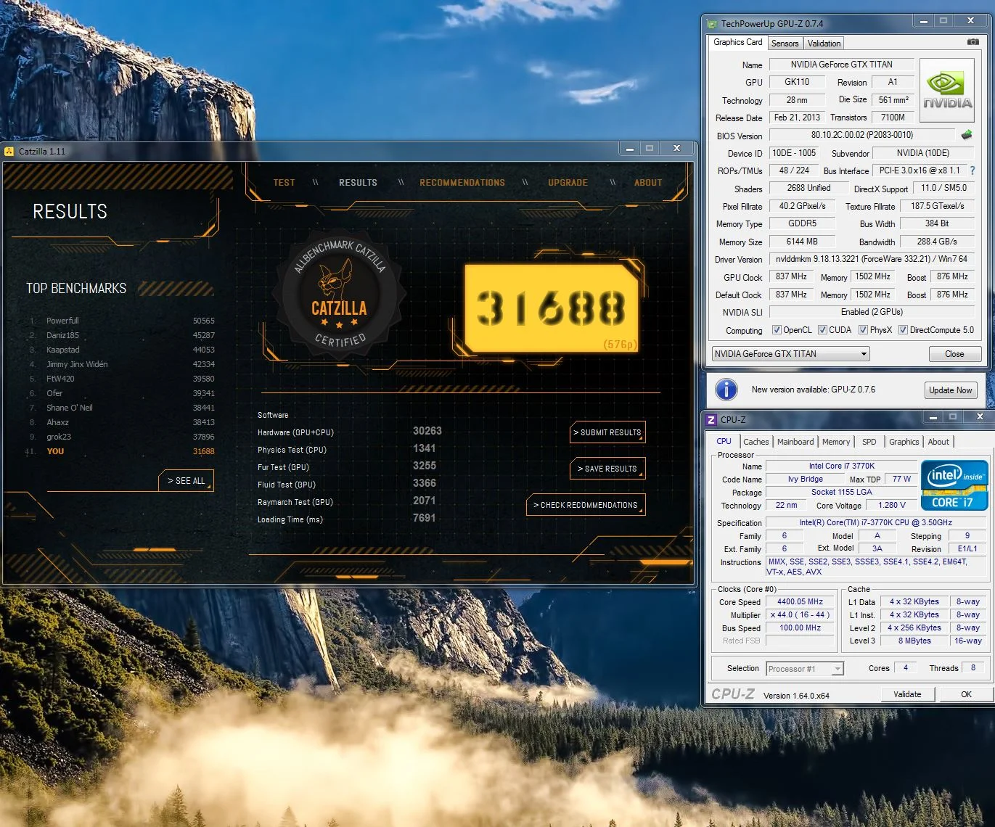This screenshot has width=995, height=827.
Task: Select the RECOMMENDATIONS menu in Catzilla
Action: [x=462, y=183]
